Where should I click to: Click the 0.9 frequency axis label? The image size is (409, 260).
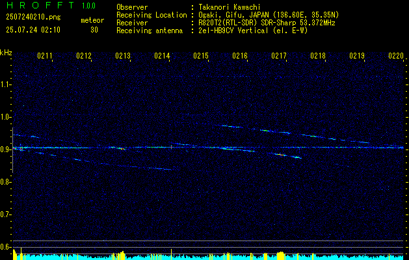tap(5, 149)
